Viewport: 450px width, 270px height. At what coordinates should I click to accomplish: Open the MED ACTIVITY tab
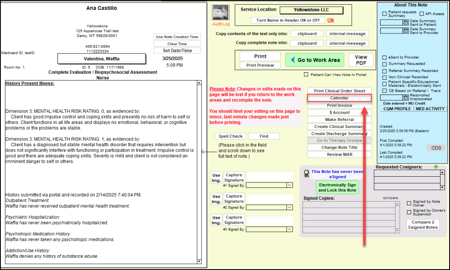[x=430, y=109]
